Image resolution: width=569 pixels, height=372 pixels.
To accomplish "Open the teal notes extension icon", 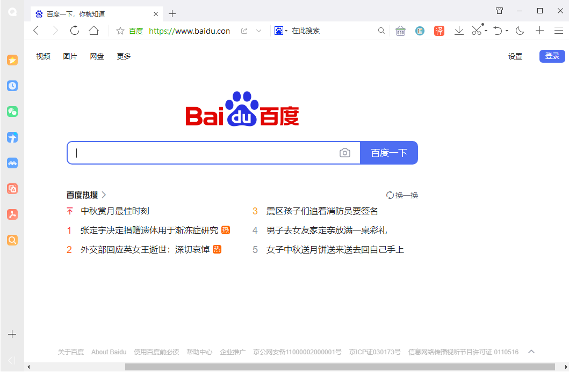I will coord(420,31).
